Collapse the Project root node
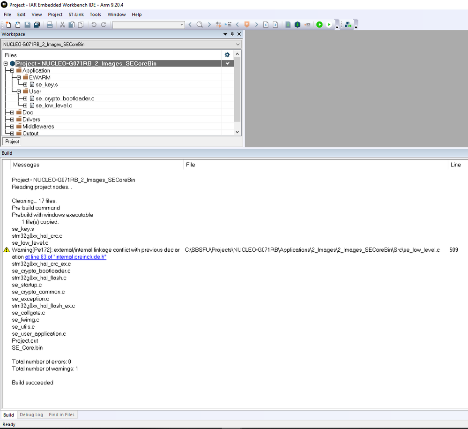Screen dimensions: 468x429 coord(5,64)
